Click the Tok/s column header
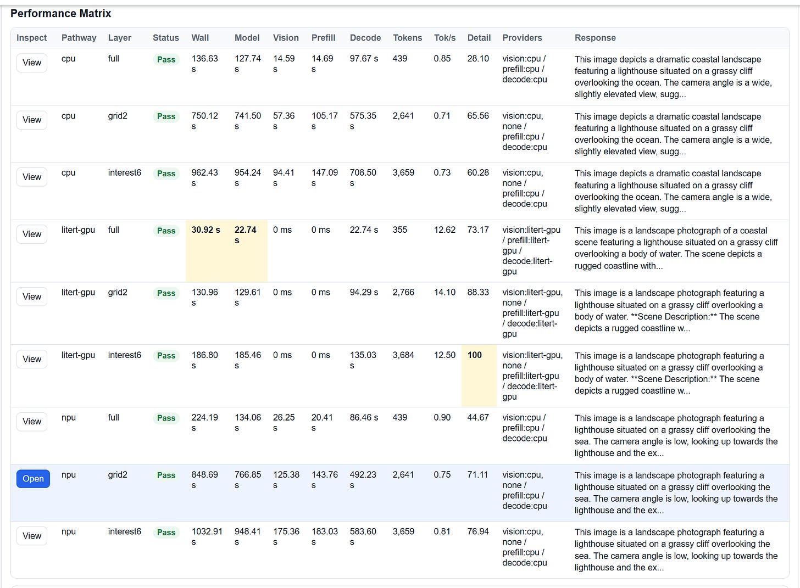Viewport: 800px width, 588px height. 445,38
